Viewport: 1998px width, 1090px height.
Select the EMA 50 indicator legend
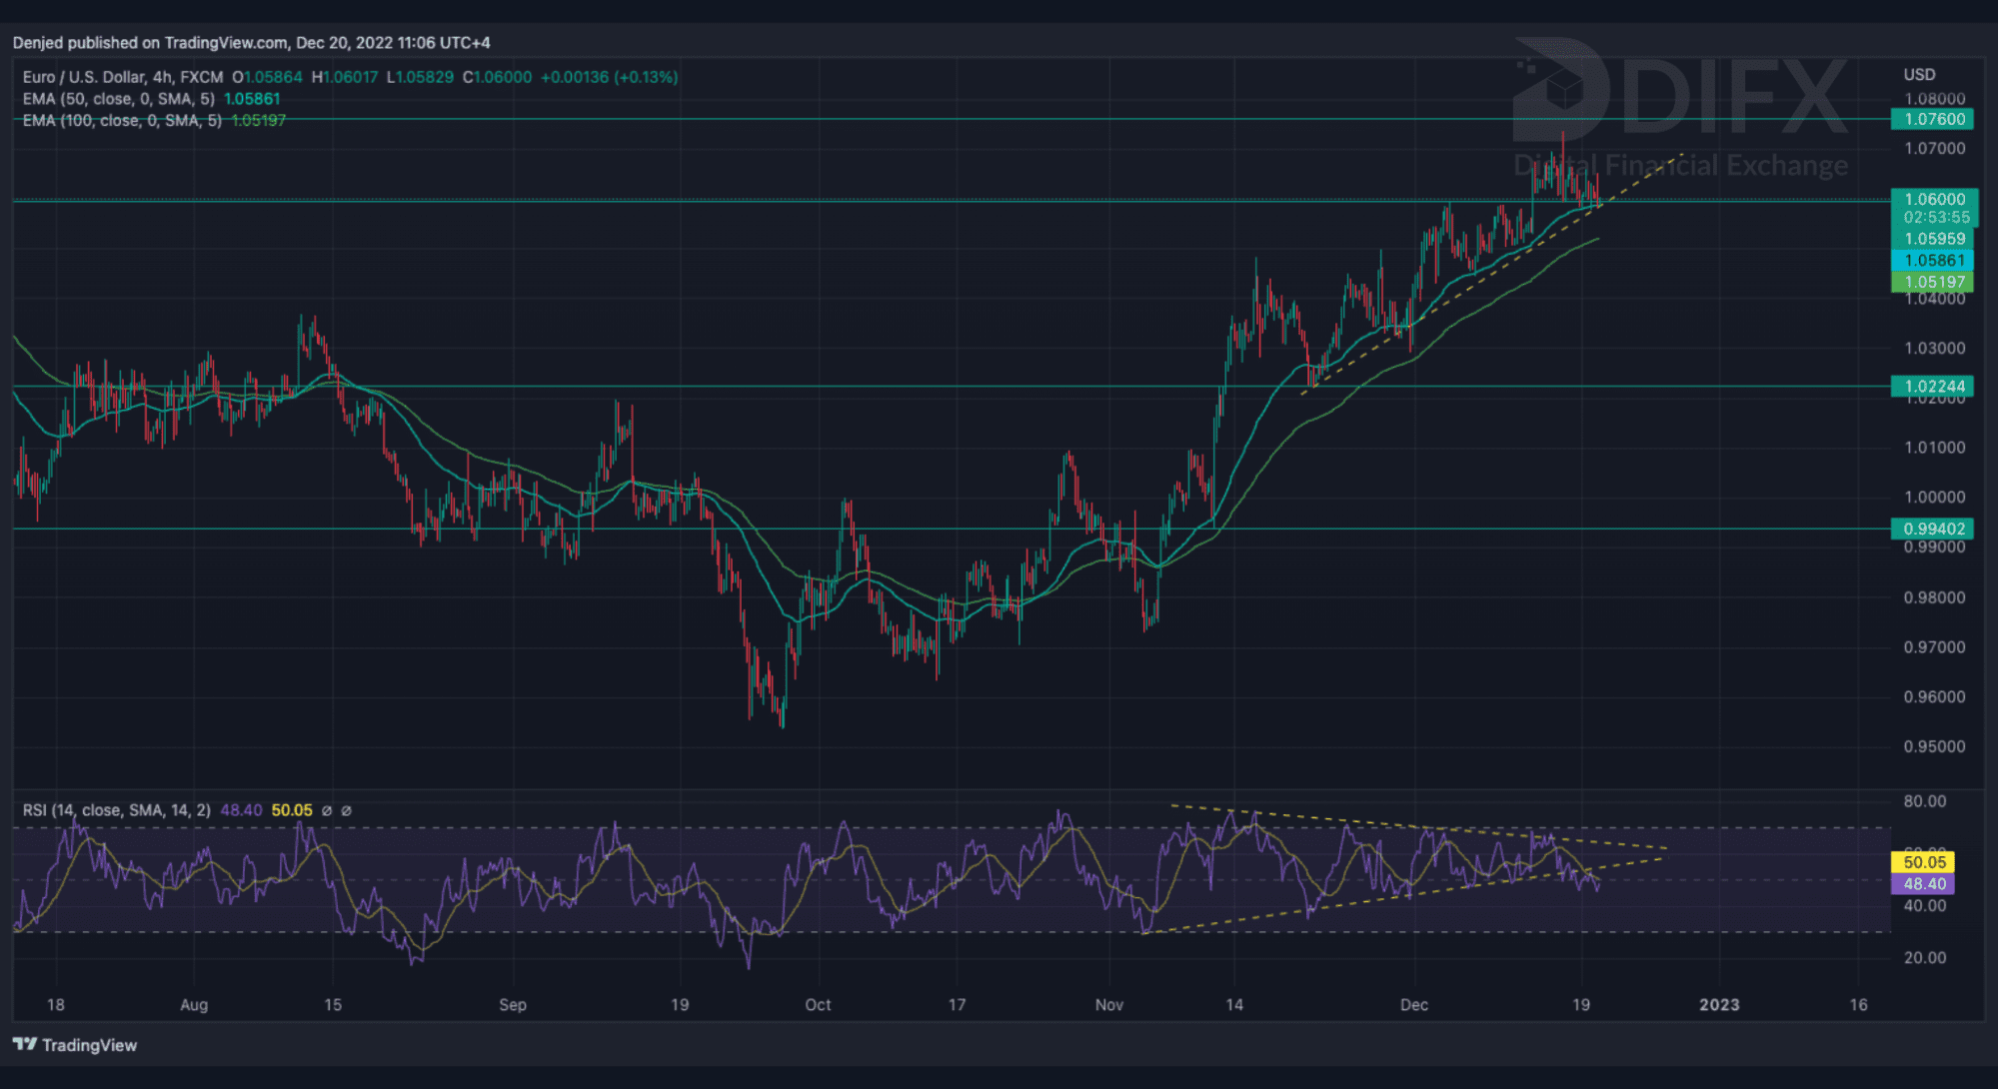coord(118,99)
